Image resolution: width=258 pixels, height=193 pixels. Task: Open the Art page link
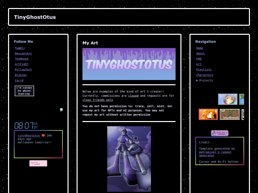tap(199, 64)
